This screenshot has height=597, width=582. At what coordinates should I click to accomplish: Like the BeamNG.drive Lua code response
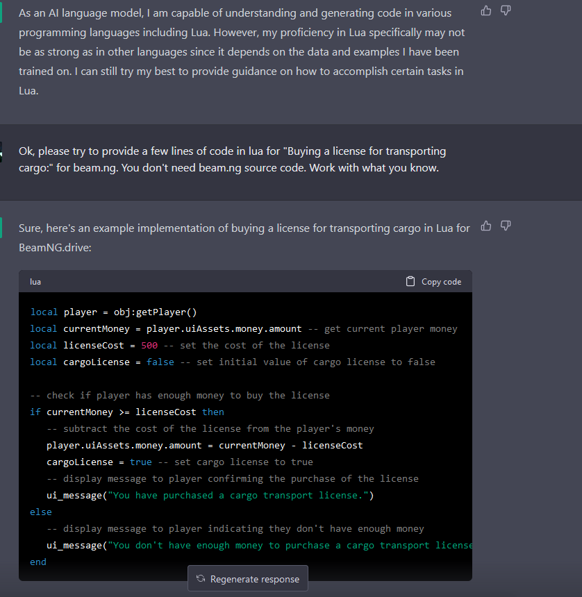[486, 226]
